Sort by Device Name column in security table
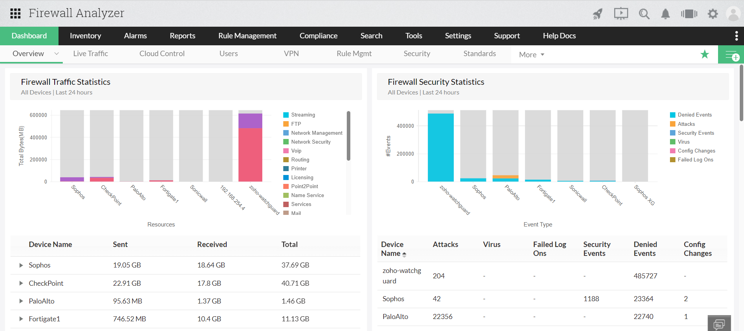 point(393,249)
